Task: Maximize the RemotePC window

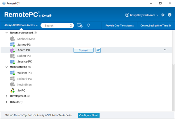Action: click(x=160, y=3)
